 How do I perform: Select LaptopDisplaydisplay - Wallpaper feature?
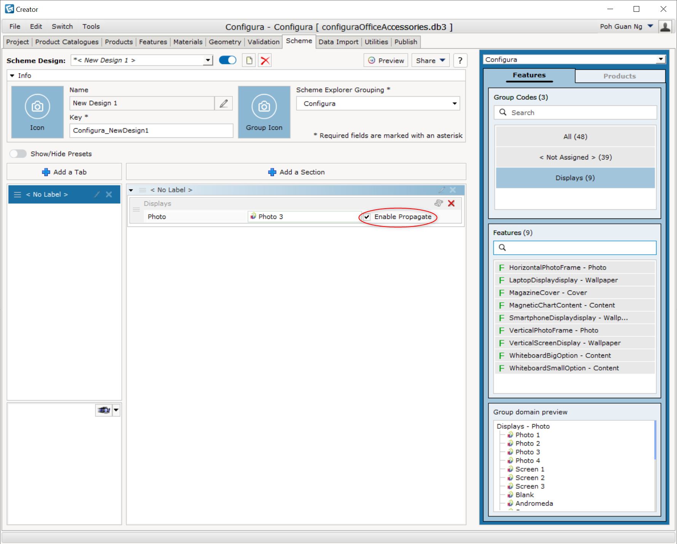coord(574,280)
